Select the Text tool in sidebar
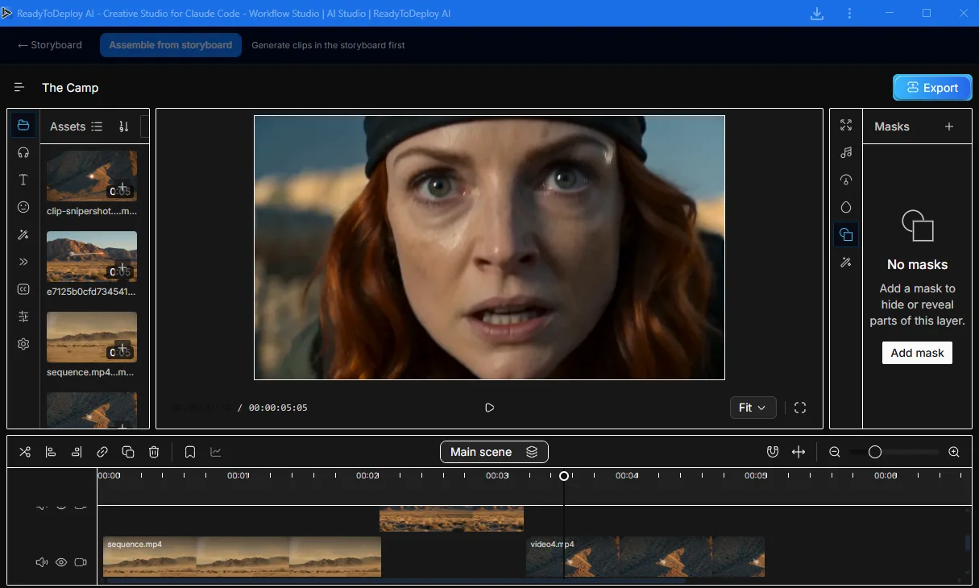Viewport: 979px width, 588px height. 23,180
